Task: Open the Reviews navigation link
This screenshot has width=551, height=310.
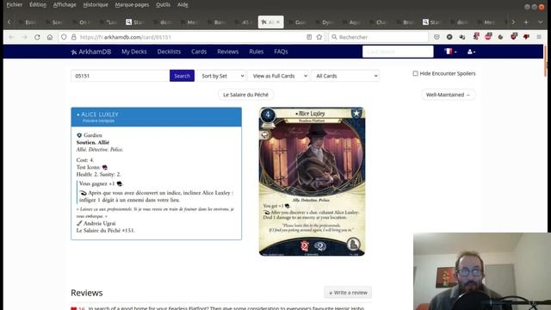Action: tap(227, 52)
